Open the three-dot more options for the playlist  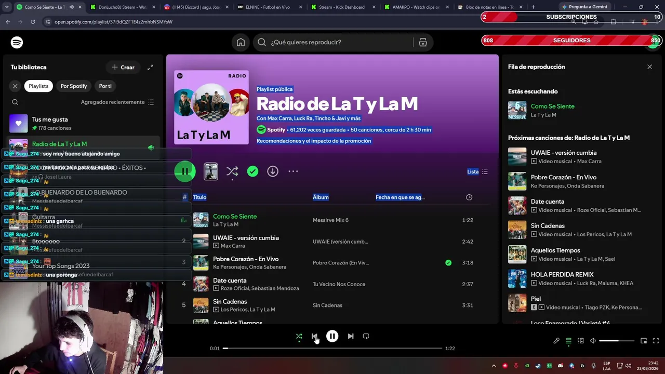point(293,171)
